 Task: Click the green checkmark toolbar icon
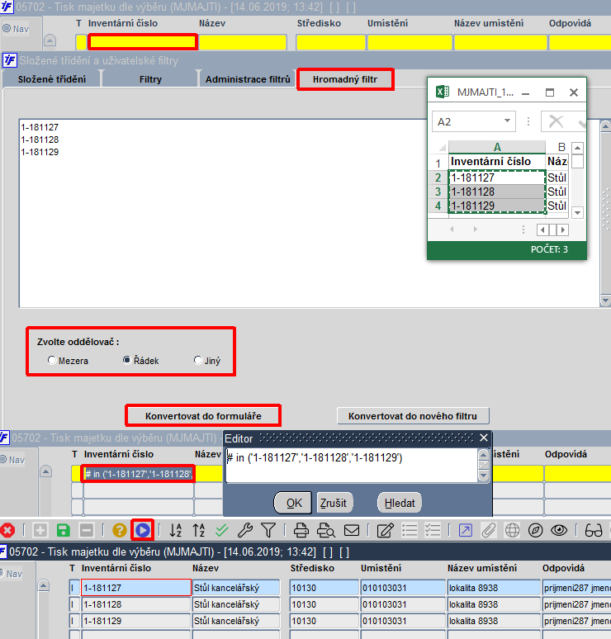pyautogui.click(x=222, y=530)
